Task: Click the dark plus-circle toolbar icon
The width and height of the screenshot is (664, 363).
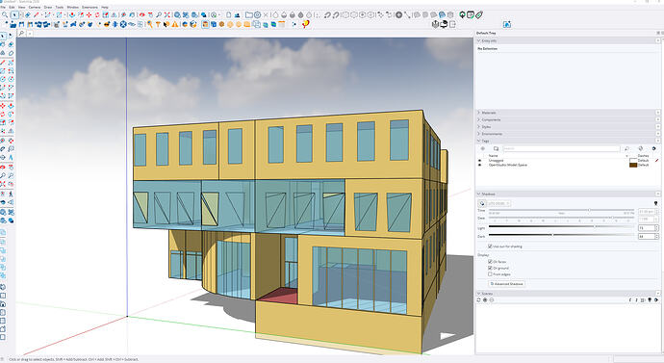Action: pyautogui.click(x=399, y=14)
